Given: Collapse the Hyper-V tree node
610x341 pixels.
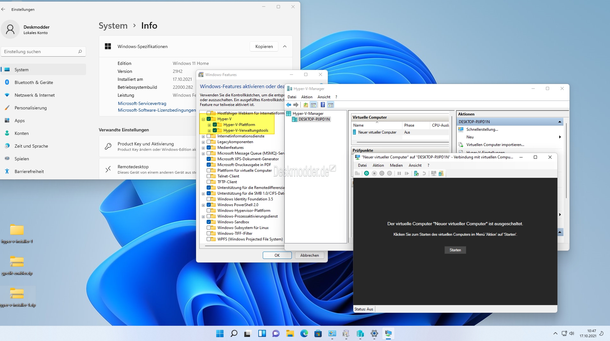Looking at the screenshot, I should click(203, 119).
